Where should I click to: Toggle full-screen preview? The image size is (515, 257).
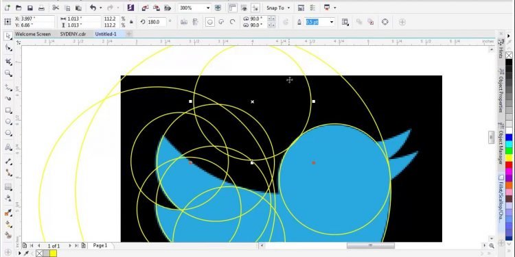(218, 8)
